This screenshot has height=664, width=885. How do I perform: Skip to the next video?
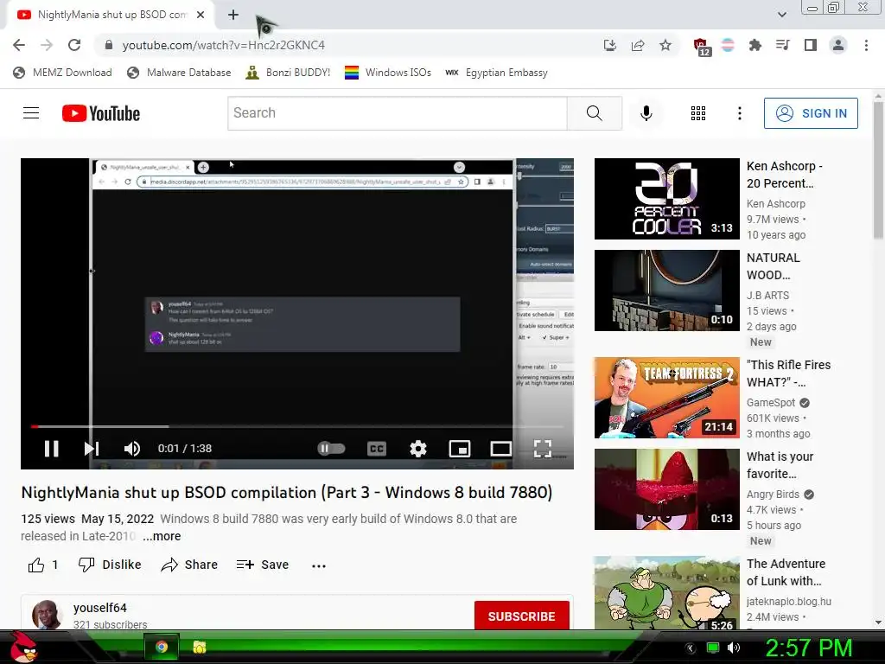pyautogui.click(x=92, y=449)
